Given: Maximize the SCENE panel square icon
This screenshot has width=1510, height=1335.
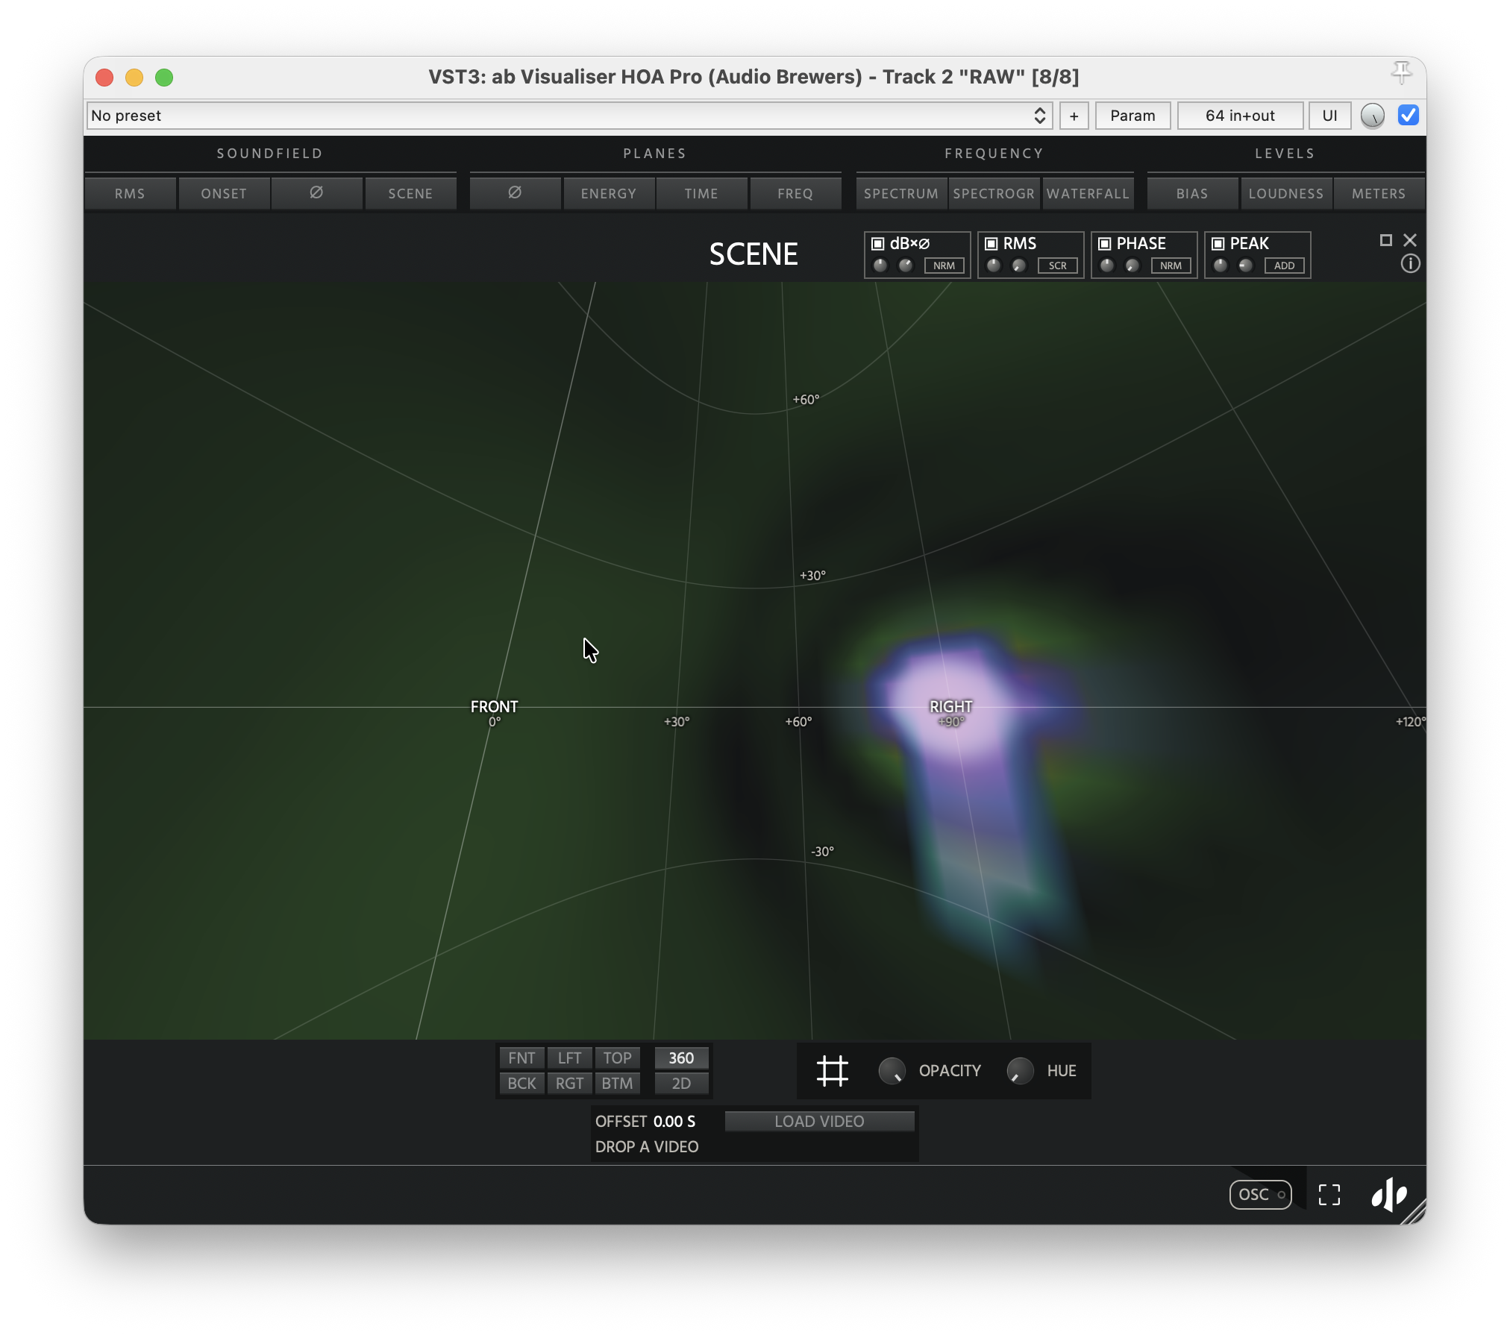Looking at the screenshot, I should (1385, 240).
